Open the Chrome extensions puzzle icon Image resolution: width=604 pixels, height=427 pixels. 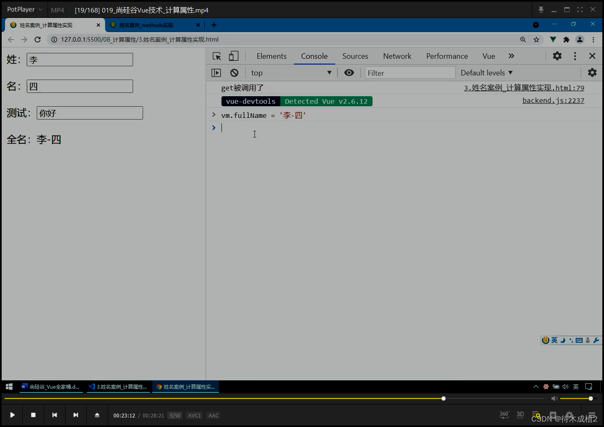coord(566,40)
